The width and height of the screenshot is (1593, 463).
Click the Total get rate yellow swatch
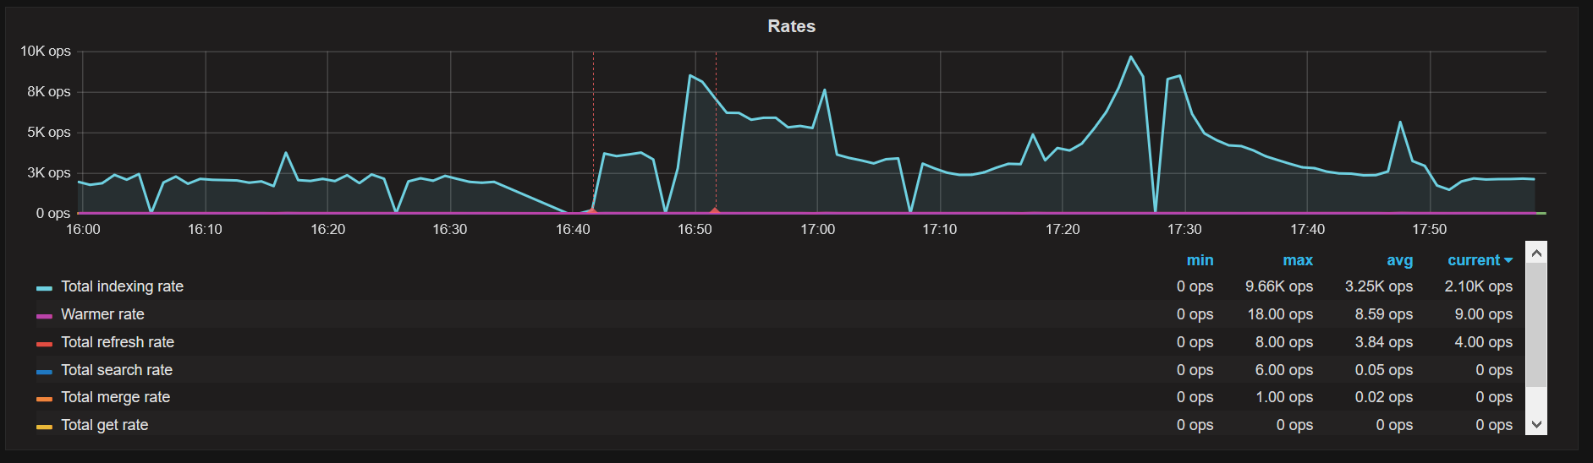click(44, 427)
